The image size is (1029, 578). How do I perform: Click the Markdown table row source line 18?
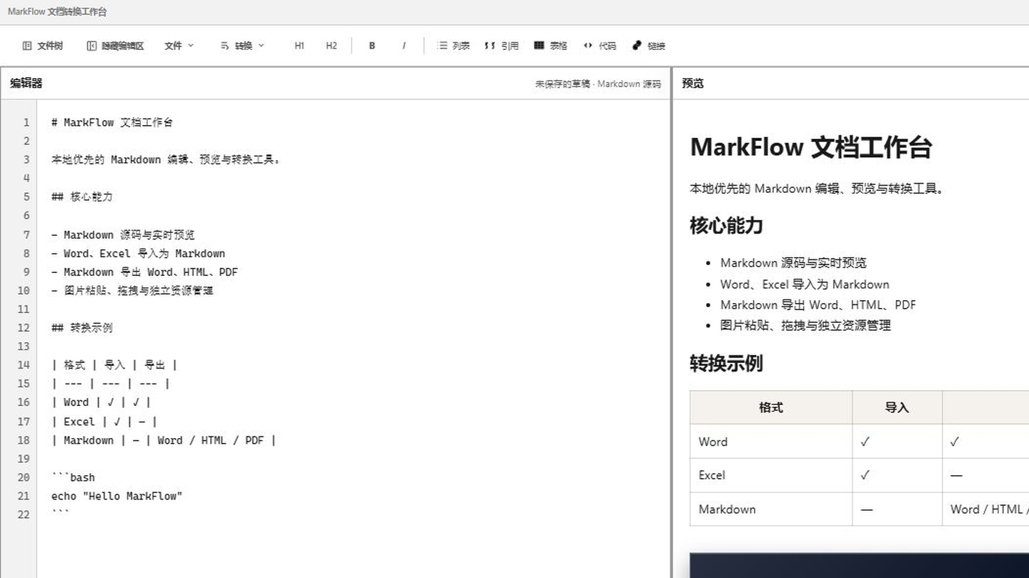(x=164, y=440)
